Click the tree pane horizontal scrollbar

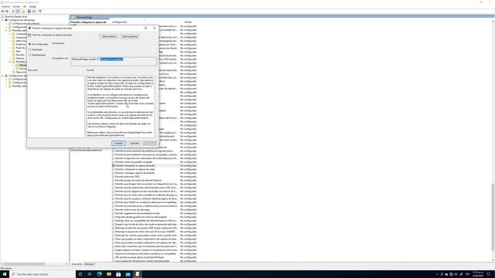point(24,264)
